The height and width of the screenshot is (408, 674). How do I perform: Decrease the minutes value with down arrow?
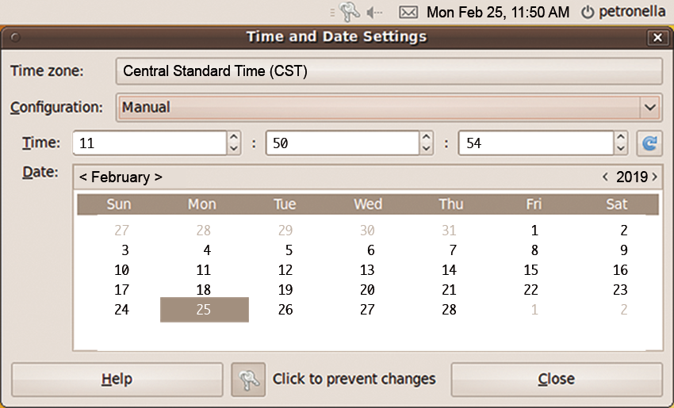pos(426,149)
